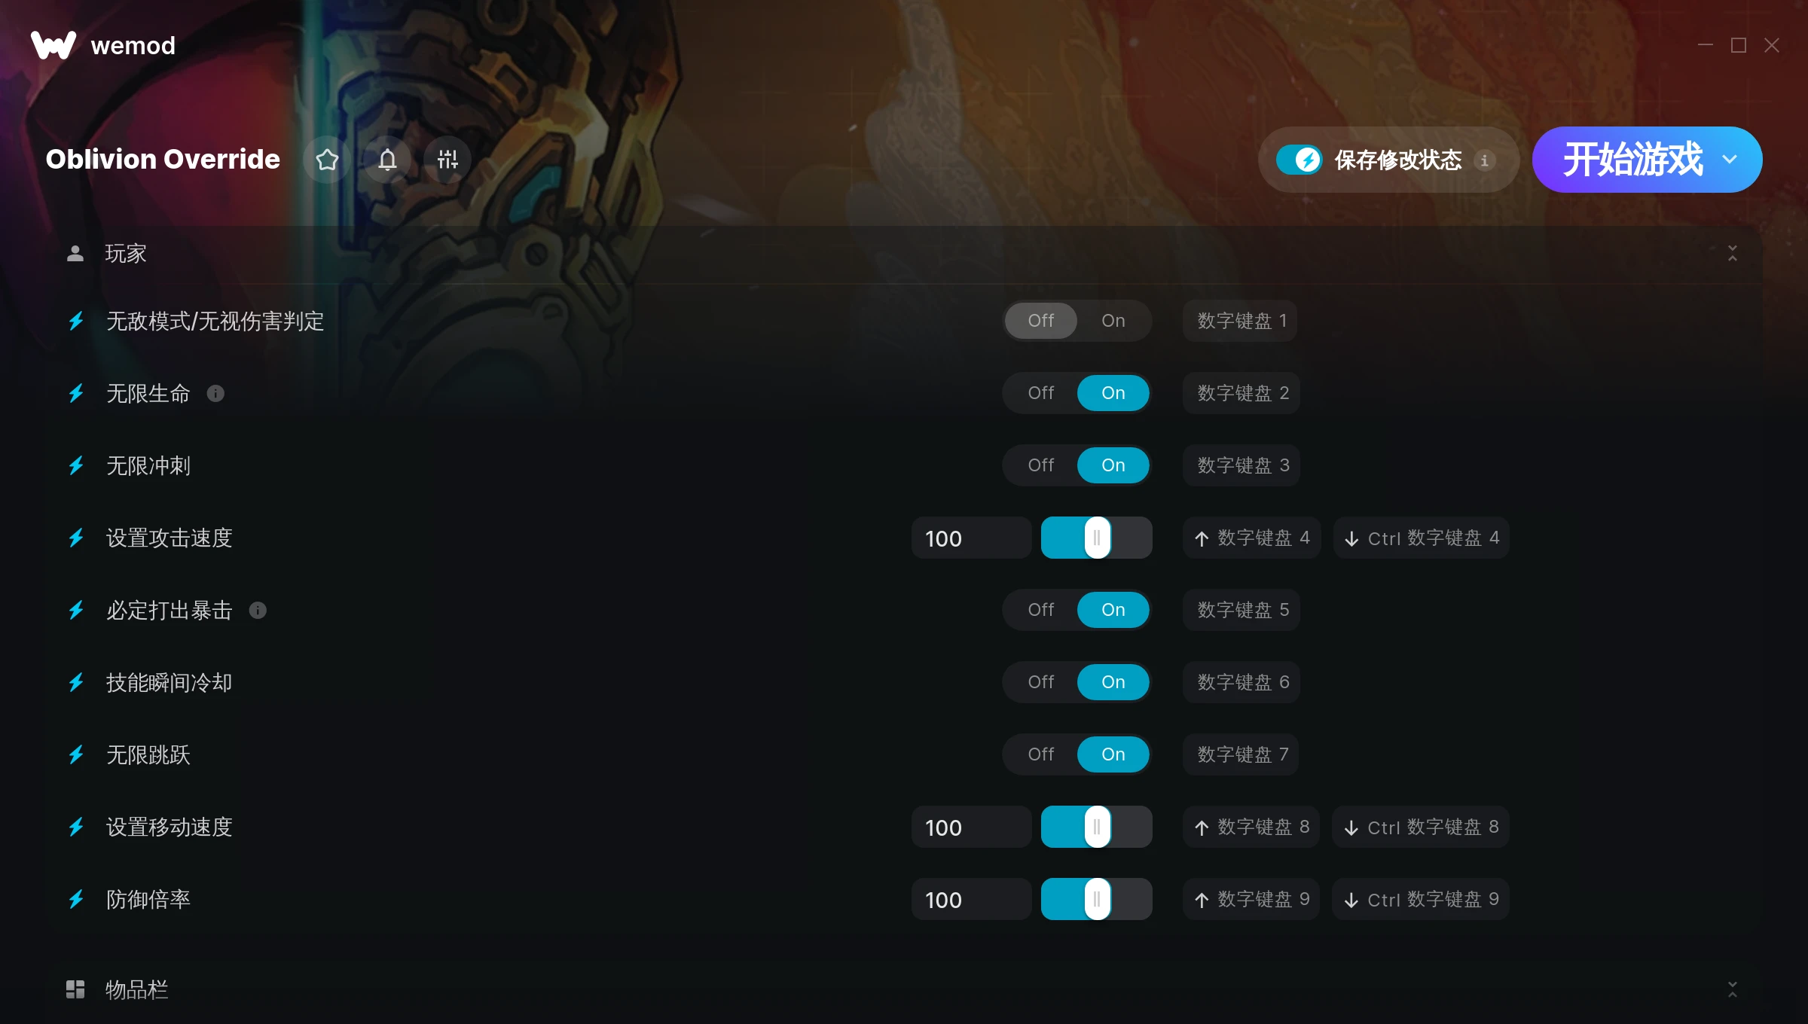
Task: Toggle the 保存修改状态 switch
Action: pos(1299,160)
